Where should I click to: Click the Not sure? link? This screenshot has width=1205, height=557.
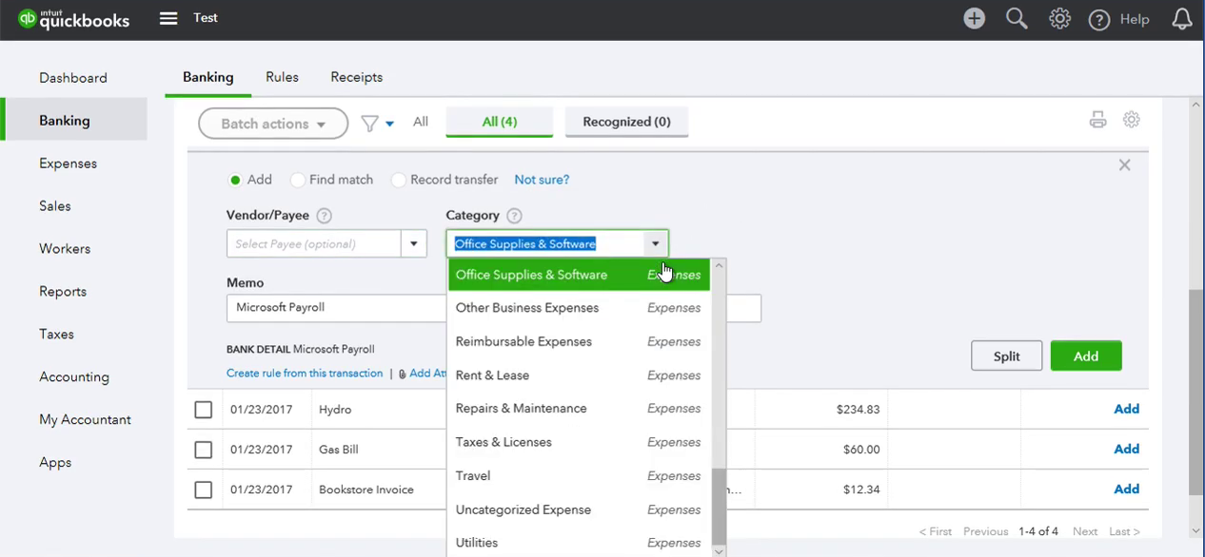(542, 180)
